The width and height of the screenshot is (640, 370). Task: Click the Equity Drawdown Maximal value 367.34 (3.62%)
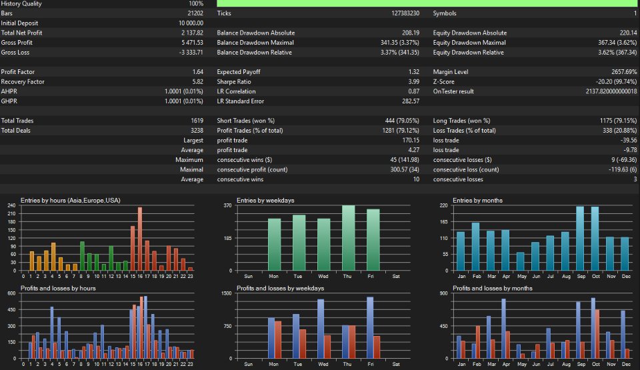pyautogui.click(x=617, y=43)
